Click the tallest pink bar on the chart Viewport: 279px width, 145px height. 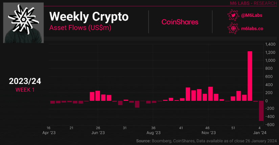[250, 76]
